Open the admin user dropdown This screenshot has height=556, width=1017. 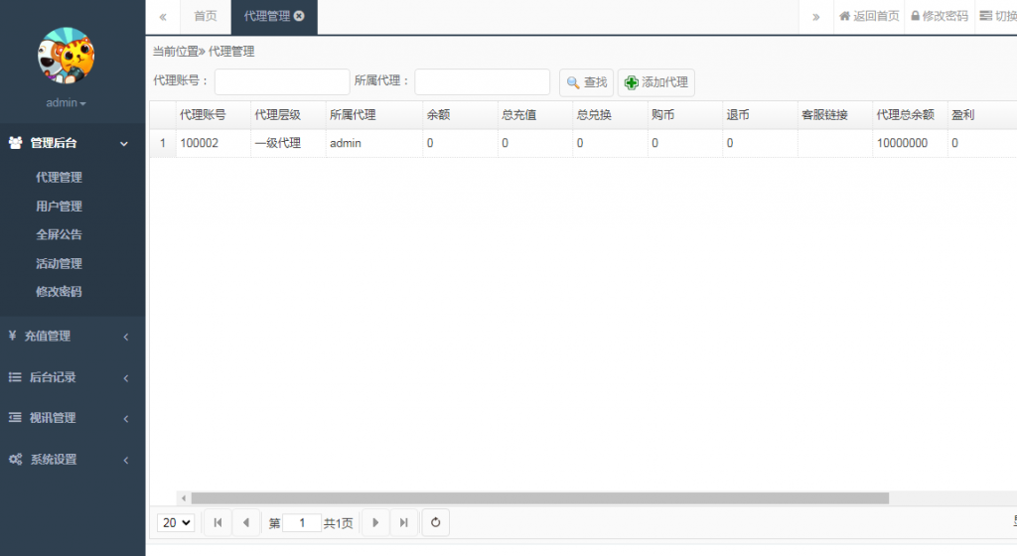[67, 103]
